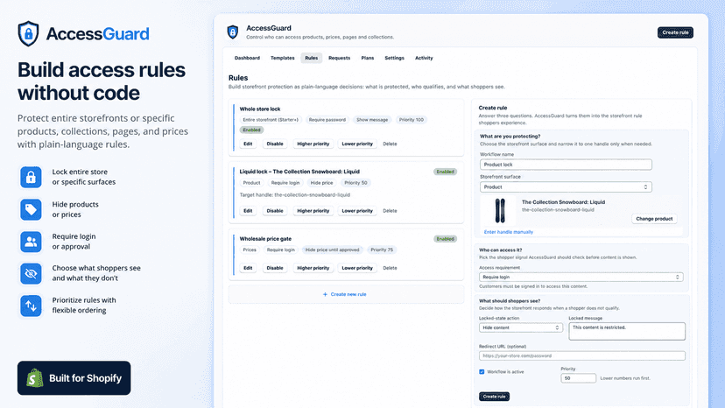Toggle the Workflow is active checkbox
725x408 pixels.
(x=482, y=371)
